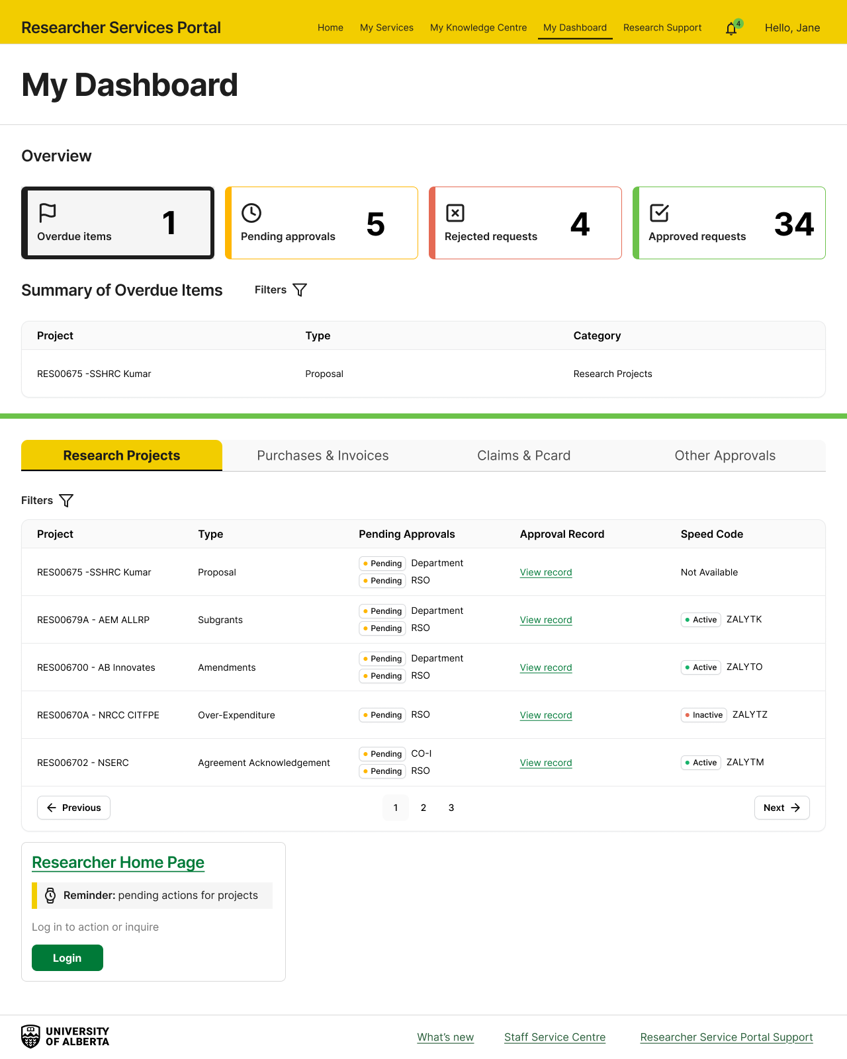This screenshot has width=847, height=1059.
Task: Click 'Over-Expenditure' type cell
Action: coord(236,715)
